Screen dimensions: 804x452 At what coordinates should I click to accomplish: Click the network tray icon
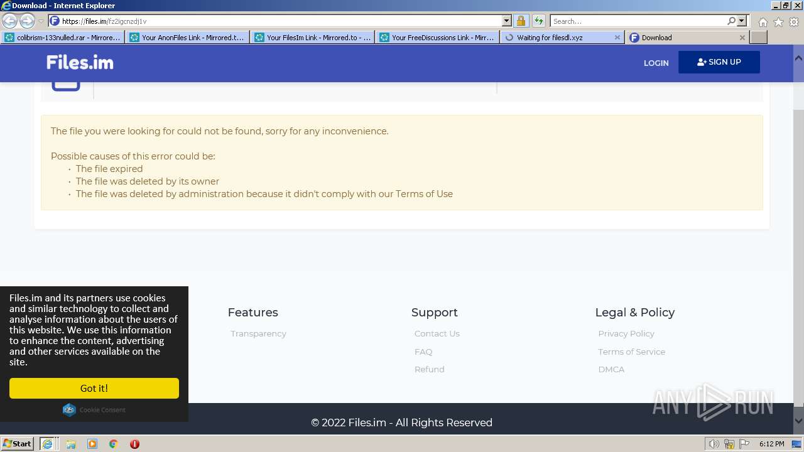coord(729,444)
